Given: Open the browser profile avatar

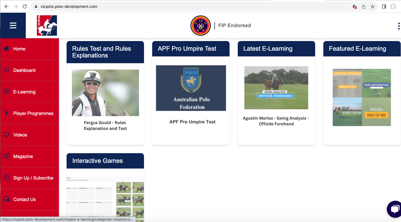Looking at the screenshot, I should pos(393,7).
